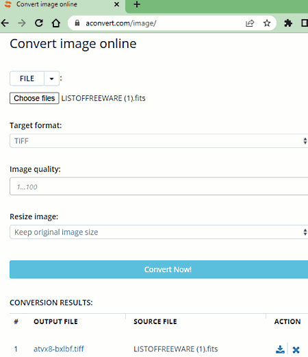Open the Target format TIFF dropdown

point(159,141)
